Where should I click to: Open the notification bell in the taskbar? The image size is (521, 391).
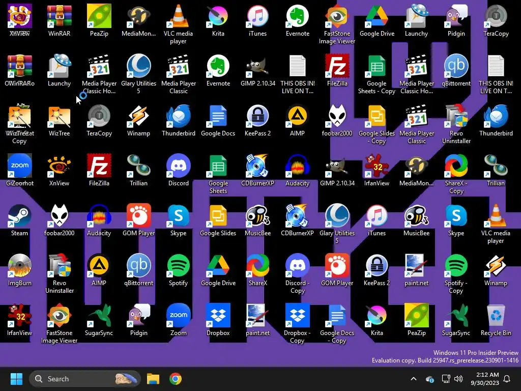click(x=507, y=379)
